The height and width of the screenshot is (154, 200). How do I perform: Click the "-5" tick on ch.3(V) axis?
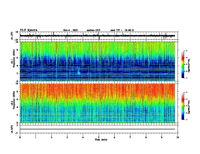17,133
